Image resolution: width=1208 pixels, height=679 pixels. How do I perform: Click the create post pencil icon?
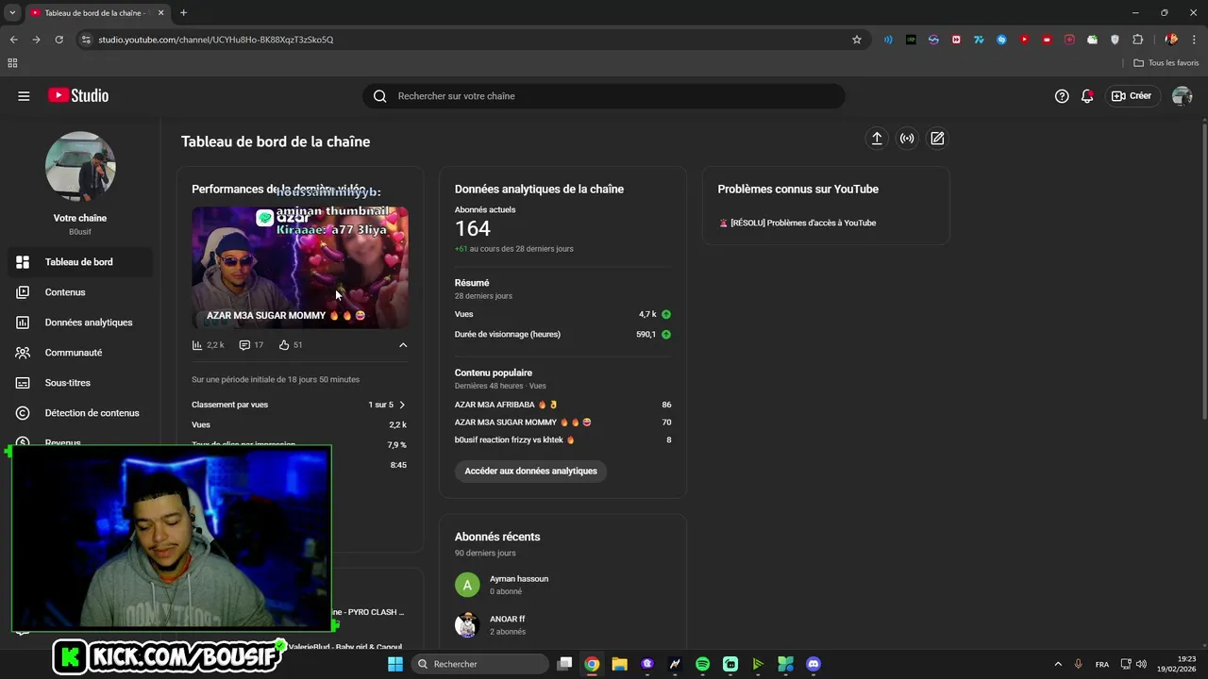937,139
